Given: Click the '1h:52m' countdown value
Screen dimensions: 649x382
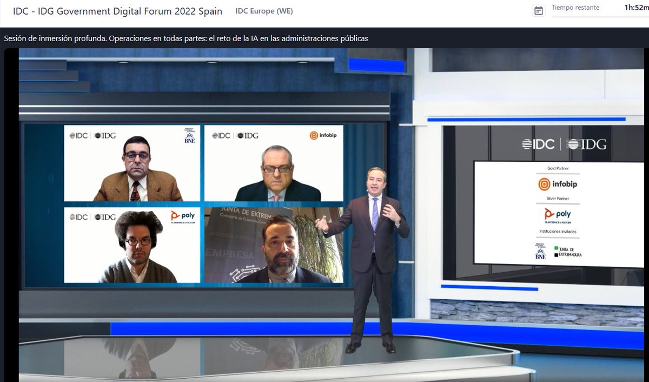Looking at the screenshot, I should [636, 8].
